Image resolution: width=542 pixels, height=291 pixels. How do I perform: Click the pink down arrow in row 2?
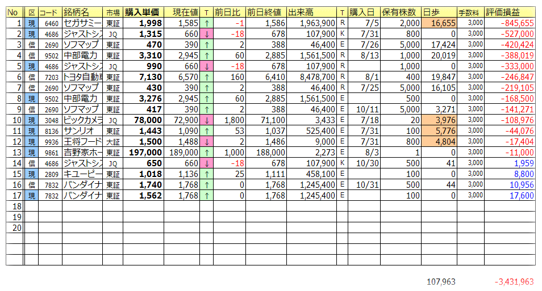(x=206, y=34)
